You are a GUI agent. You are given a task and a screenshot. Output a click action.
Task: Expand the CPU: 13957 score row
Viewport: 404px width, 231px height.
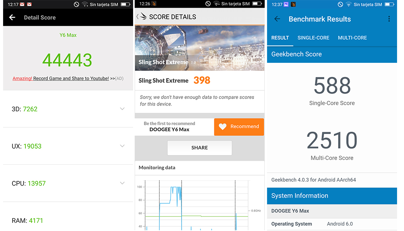click(68, 183)
